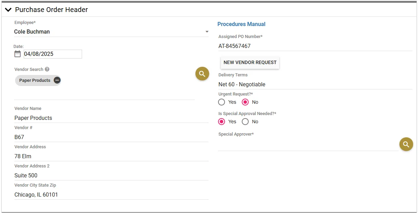Viewport: 419px width, 213px height.
Task: Click the Special Approver input field
Action: [308, 145]
